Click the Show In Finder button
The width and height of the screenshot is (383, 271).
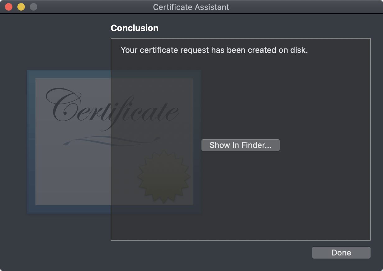[x=240, y=145]
